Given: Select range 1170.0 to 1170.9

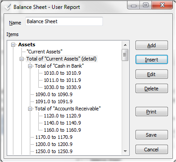Looking at the screenshot, I should click(54, 137).
